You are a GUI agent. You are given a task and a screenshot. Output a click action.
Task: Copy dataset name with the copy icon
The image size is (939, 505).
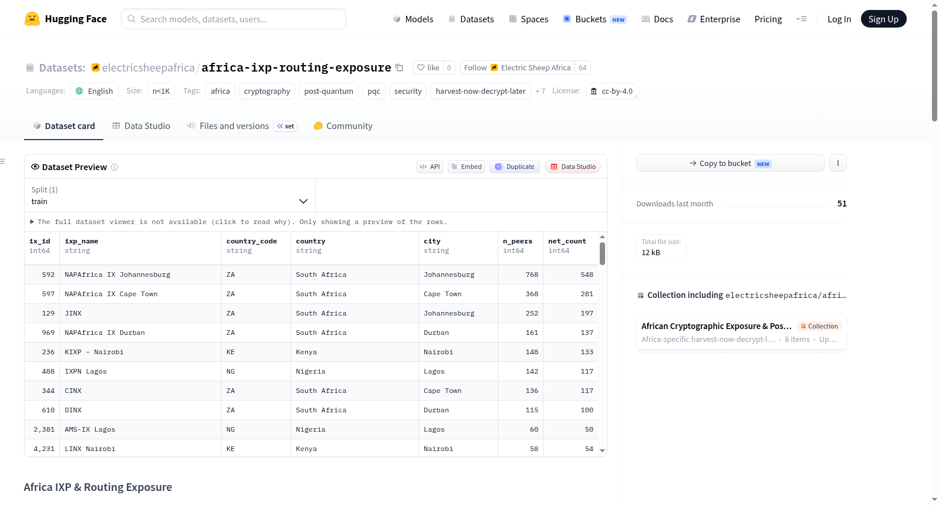[x=399, y=67]
